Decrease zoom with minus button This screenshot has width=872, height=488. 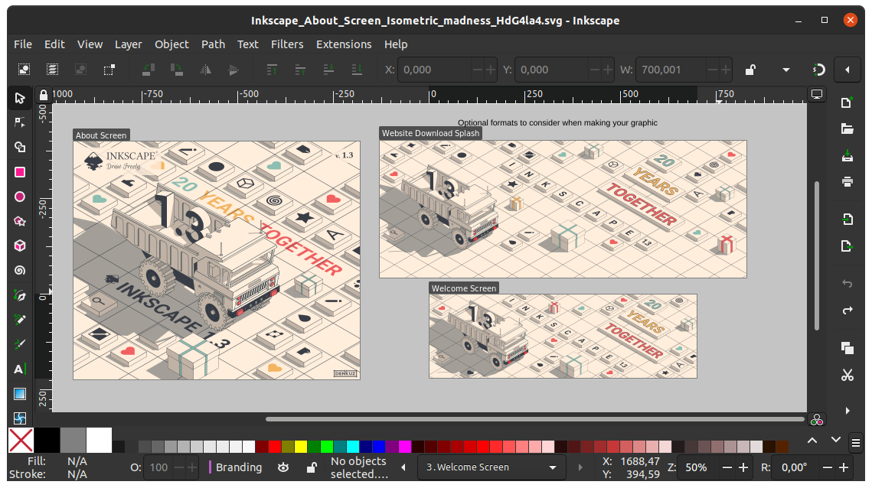tap(727, 467)
